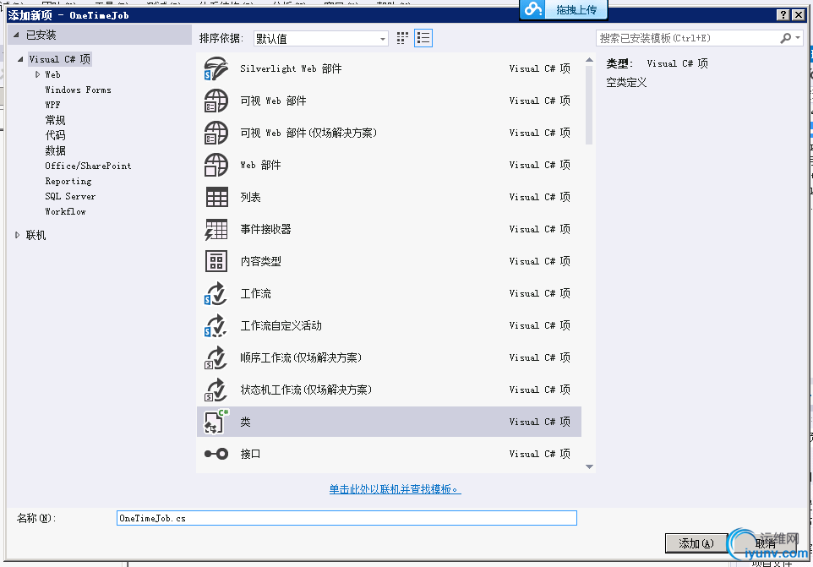Select the 类 C# class icon
Viewport: 813px width, 567px height.
point(216,422)
